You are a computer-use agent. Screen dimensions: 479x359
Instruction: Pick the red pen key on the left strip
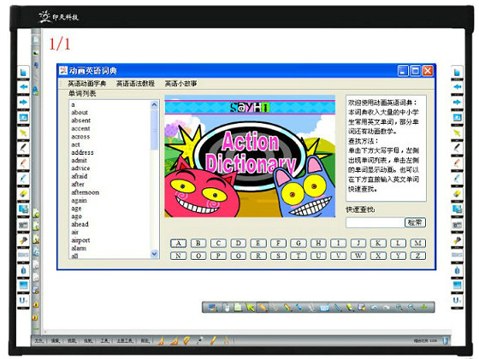point(23,163)
